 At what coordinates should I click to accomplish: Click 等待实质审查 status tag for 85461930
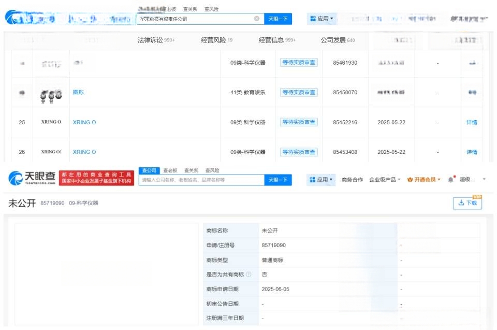(299, 63)
